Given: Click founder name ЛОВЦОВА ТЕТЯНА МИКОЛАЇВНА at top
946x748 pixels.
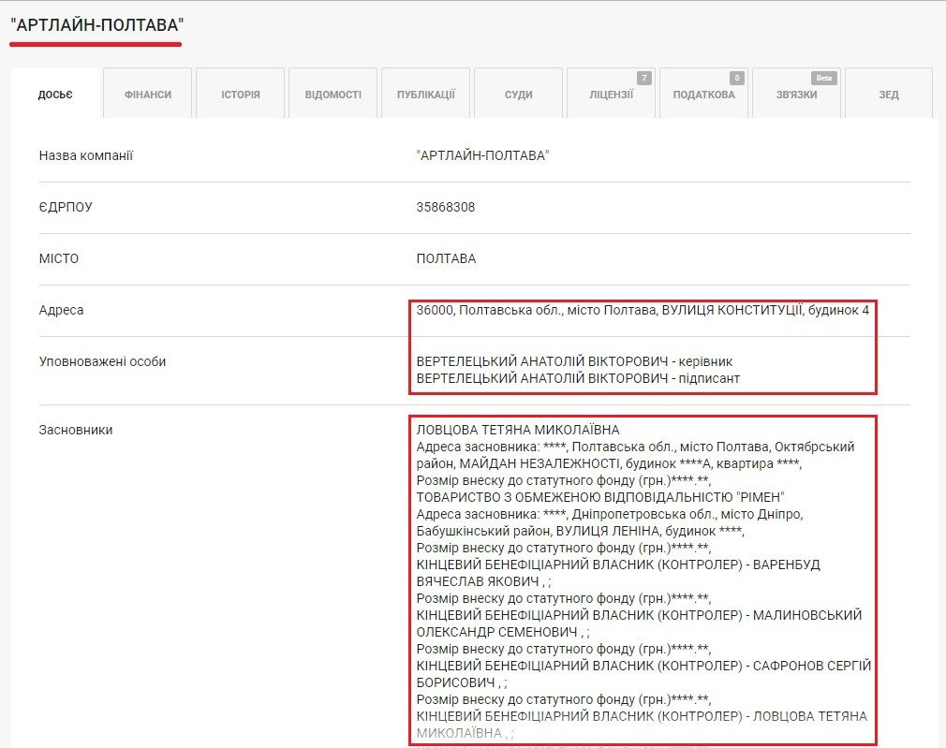Looking at the screenshot, I should click(x=518, y=430).
